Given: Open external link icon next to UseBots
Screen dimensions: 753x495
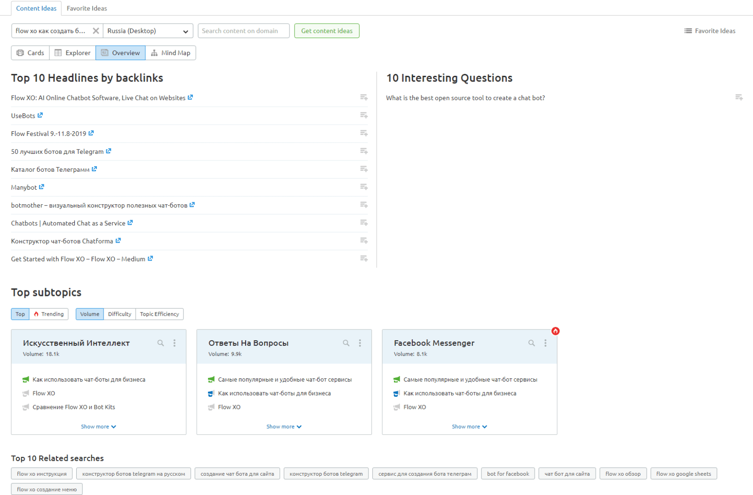Looking at the screenshot, I should [x=40, y=115].
